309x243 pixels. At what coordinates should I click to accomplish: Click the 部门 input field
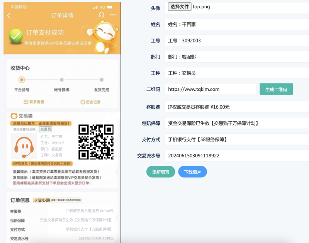237,57
